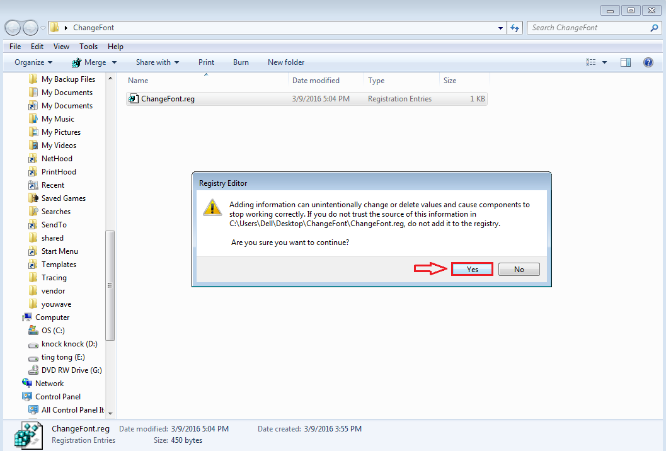Select the DVD RW Drive (G:)
Viewport: 666px width, 451px height.
(66, 370)
